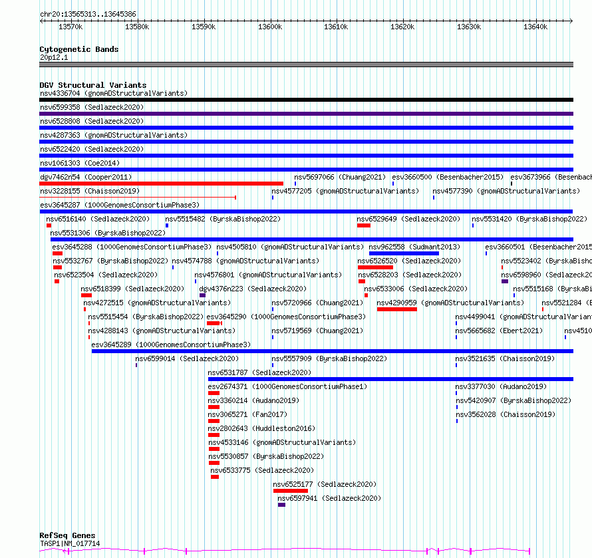
Task: Click the red nsv6526520 variant bar
Action: (x=375, y=267)
